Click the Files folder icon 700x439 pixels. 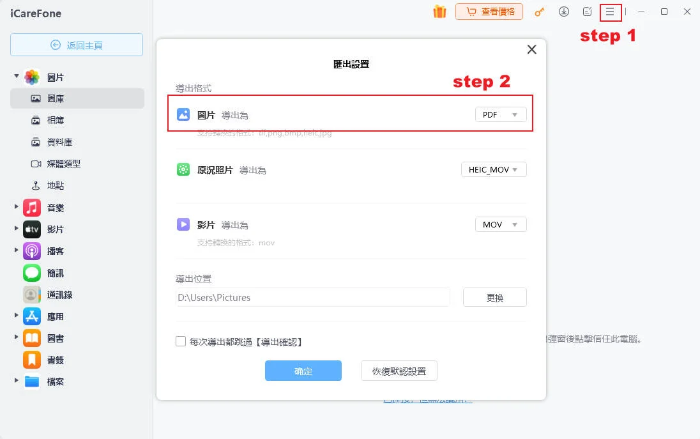[32, 382]
